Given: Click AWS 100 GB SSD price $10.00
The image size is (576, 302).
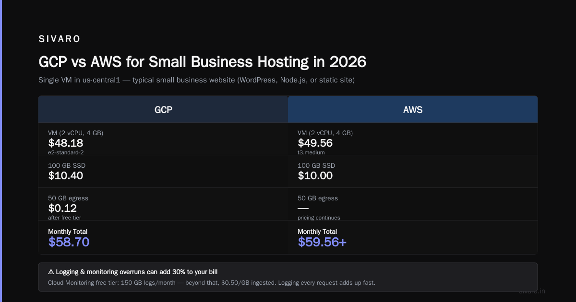Looking at the screenshot, I should (315, 175).
